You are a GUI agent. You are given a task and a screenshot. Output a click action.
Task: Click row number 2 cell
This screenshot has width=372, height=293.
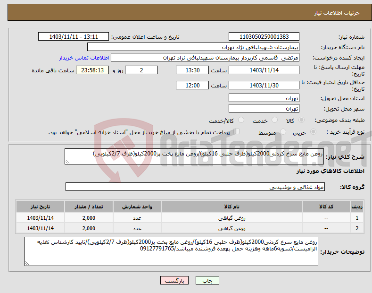coord(357,228)
